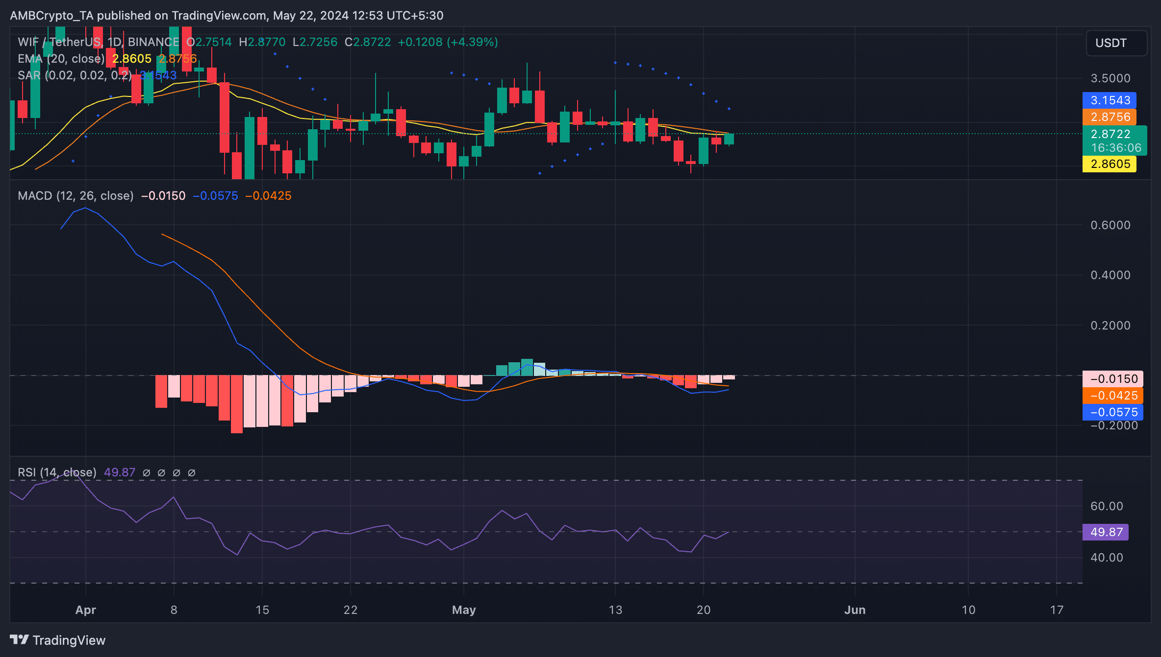Select the WIF / TetherUS symbol title

[99, 42]
